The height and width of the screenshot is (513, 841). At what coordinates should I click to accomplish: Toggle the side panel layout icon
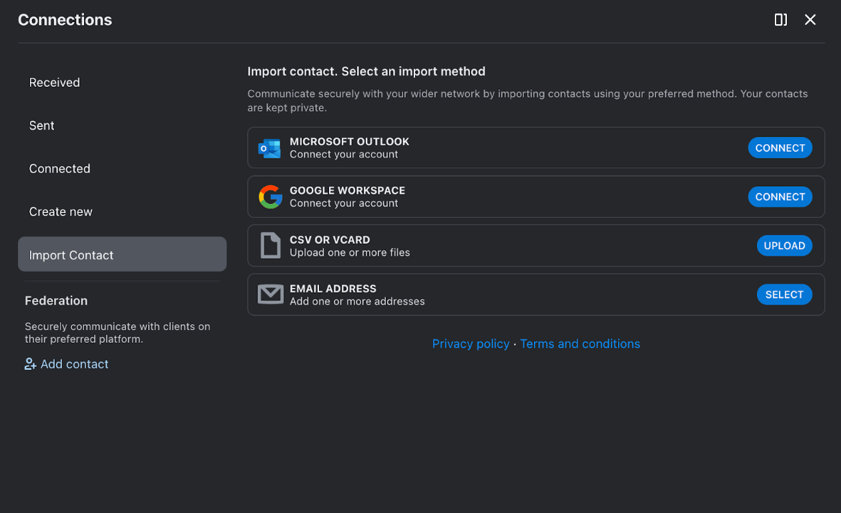coord(780,20)
